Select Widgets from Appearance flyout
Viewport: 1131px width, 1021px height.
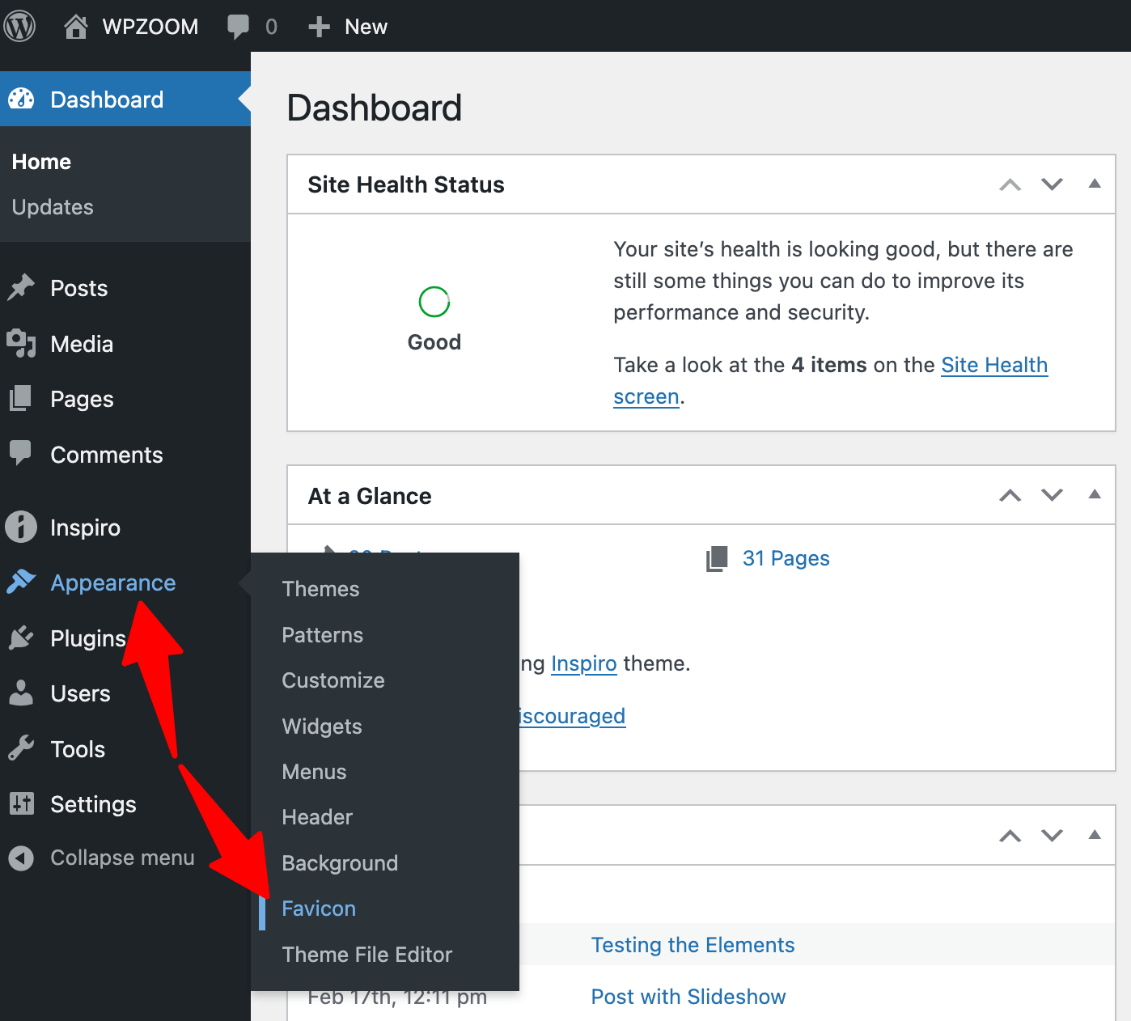tap(322, 727)
